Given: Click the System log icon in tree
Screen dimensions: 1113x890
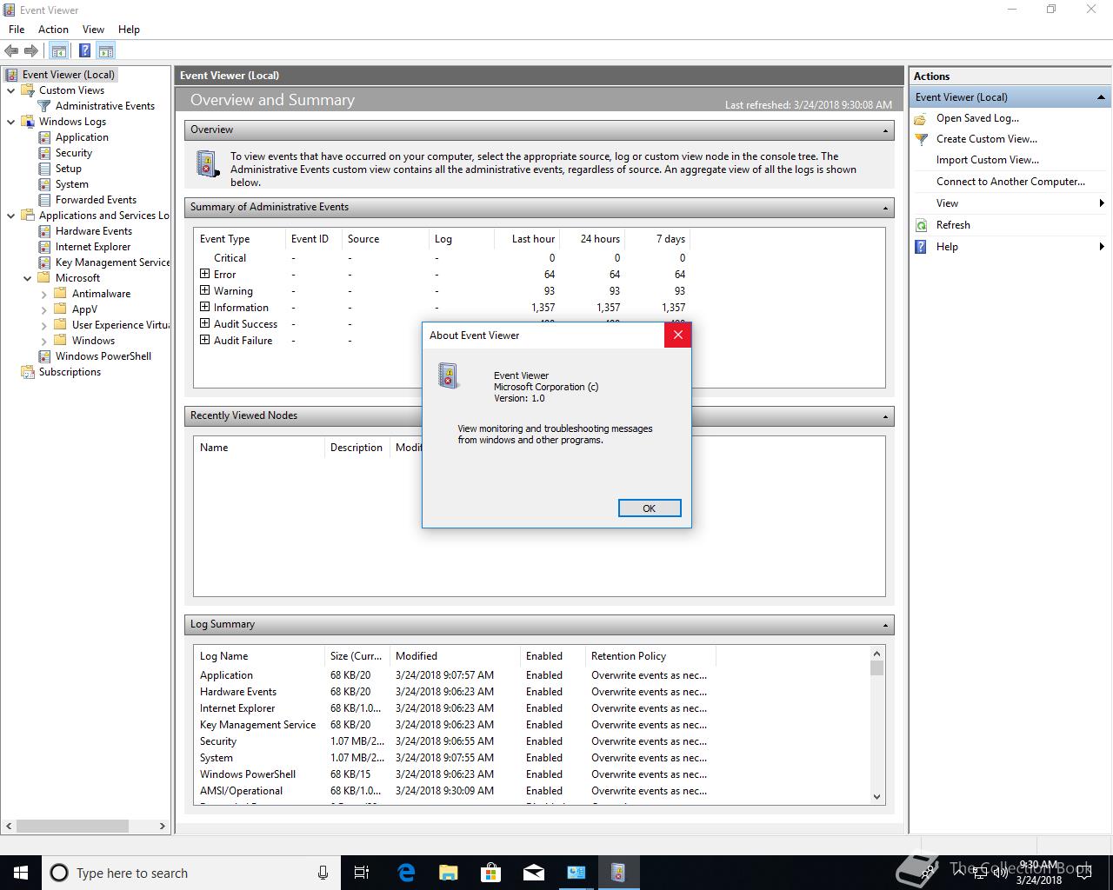Looking at the screenshot, I should coord(44,184).
